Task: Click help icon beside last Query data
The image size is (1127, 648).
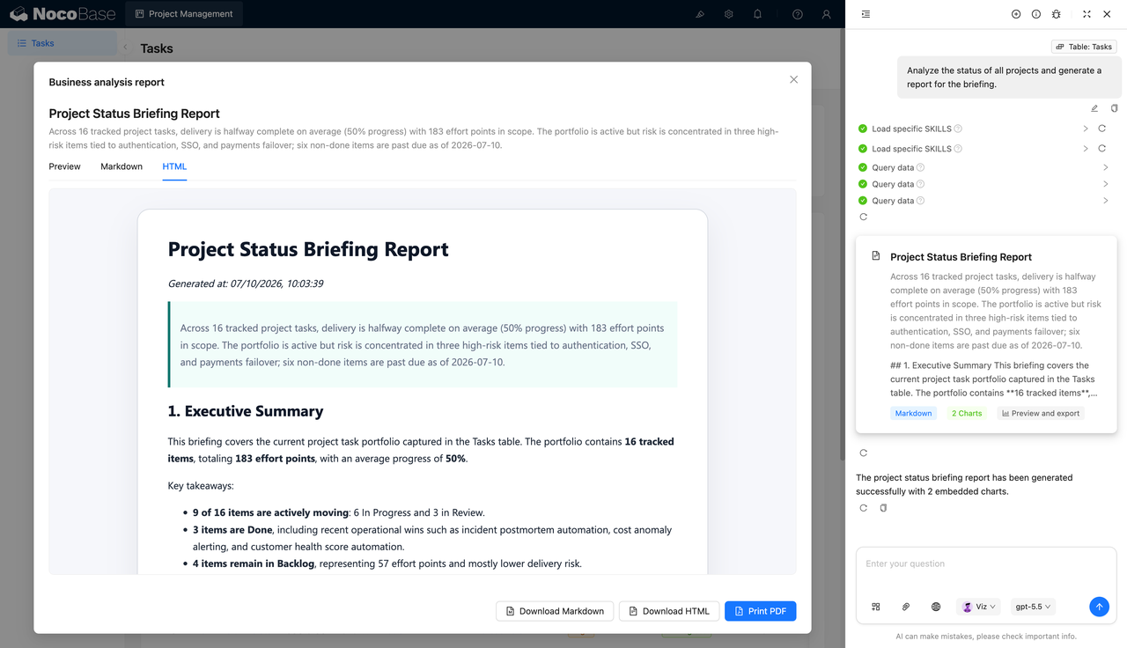Action: [x=920, y=201]
